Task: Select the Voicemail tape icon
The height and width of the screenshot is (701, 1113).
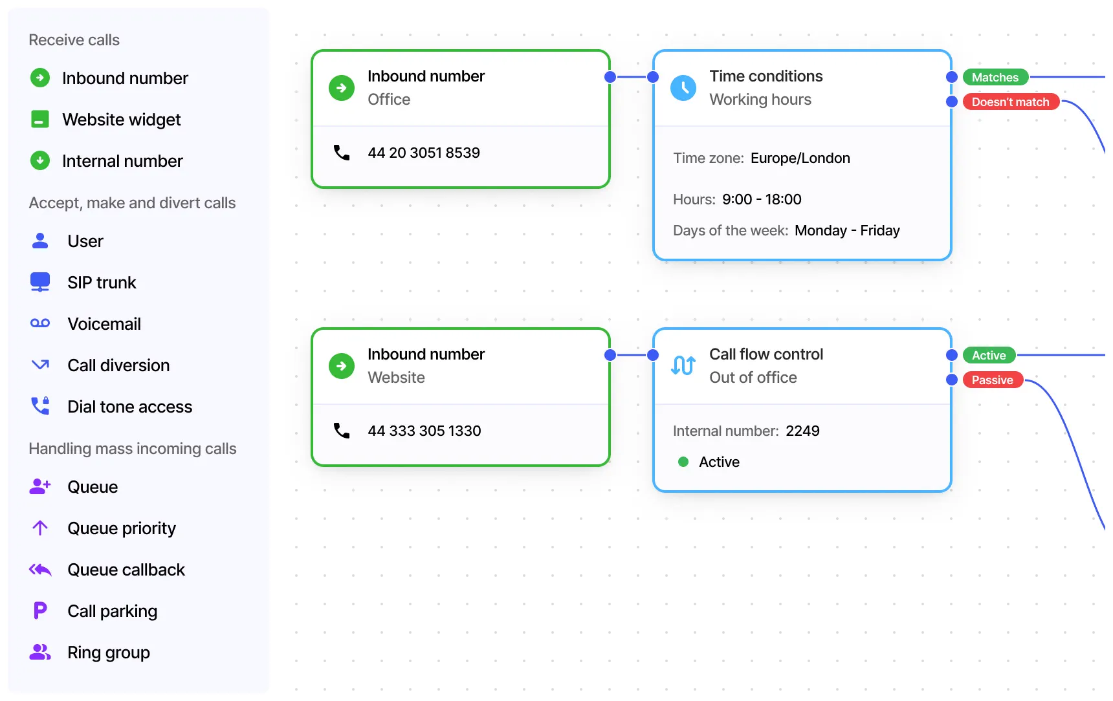Action: 40,323
